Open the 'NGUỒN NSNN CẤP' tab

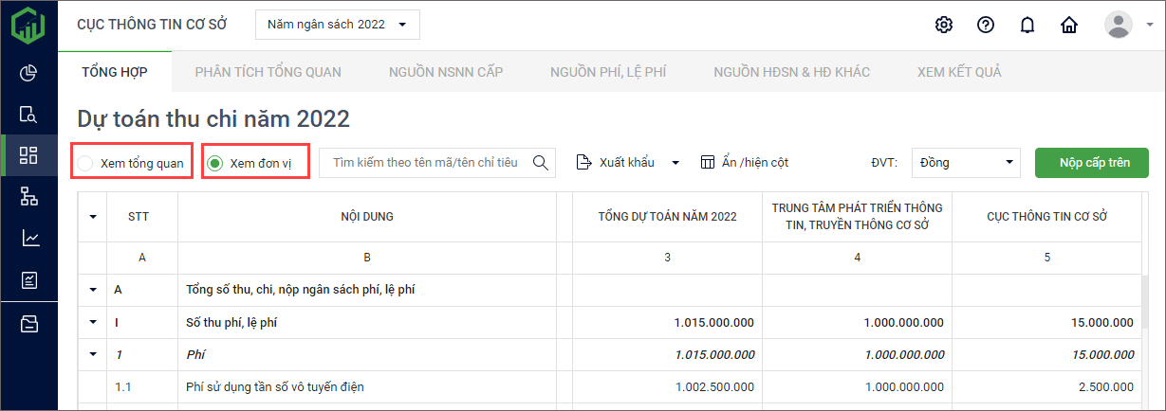[446, 72]
